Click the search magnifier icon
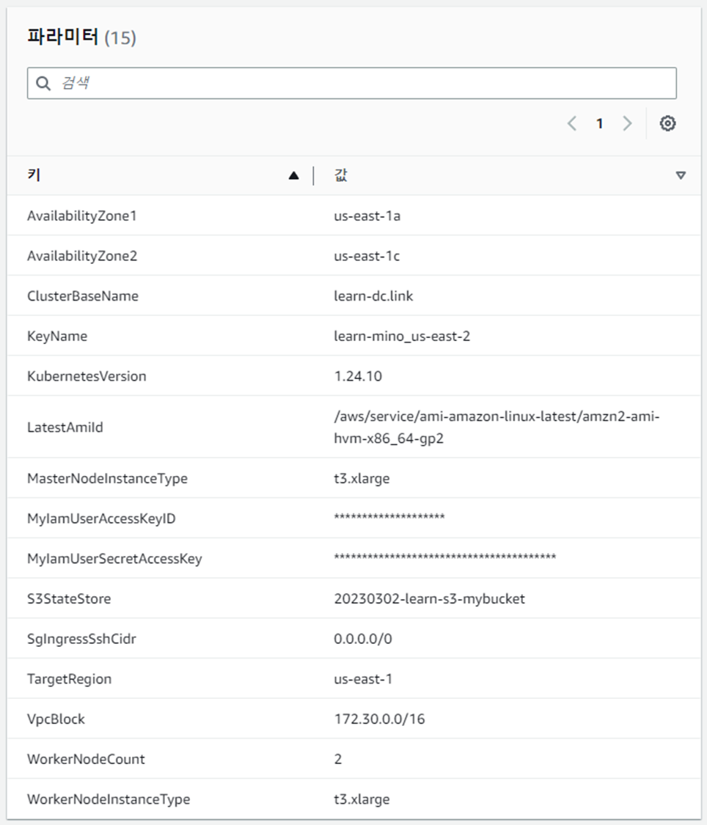Screen dimensions: 707x825 [x=43, y=82]
